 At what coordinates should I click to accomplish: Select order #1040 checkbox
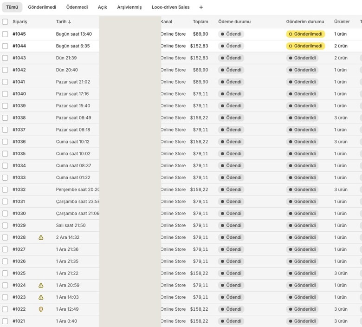click(5, 94)
